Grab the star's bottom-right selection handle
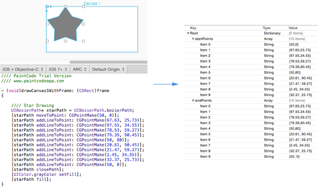Viewport: 320px width, 187px height. coord(83,41)
